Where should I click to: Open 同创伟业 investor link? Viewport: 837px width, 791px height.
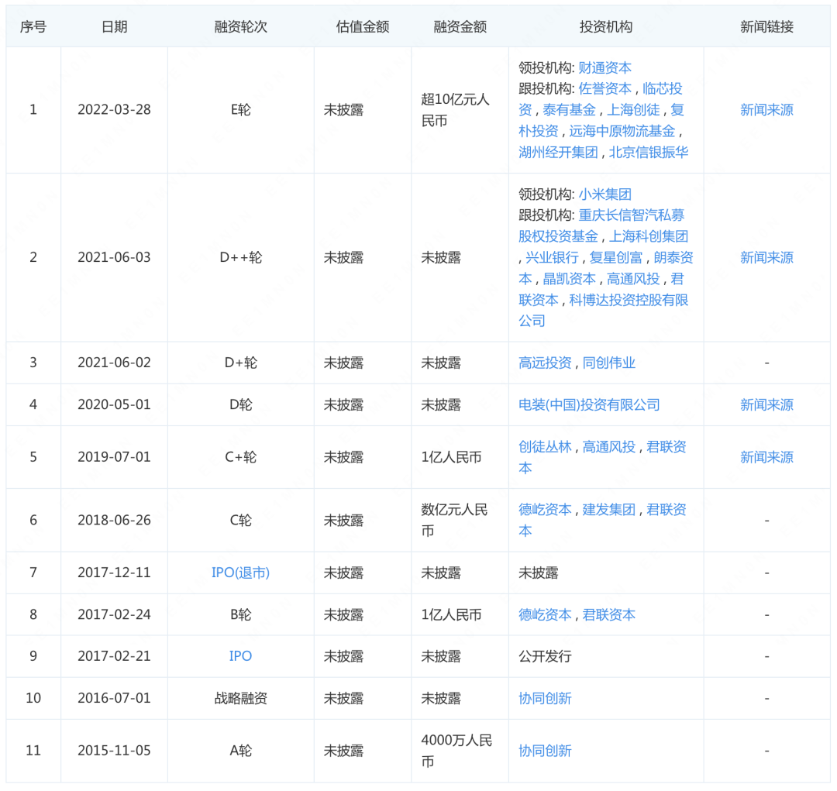click(608, 363)
